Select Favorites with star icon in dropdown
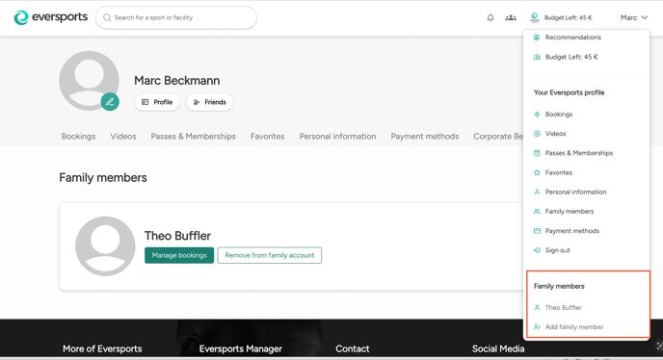Screen dimensions: 663x360 click(558, 172)
